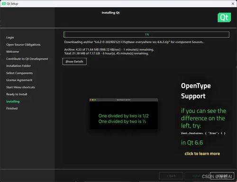
Task: Select the Installation Folder step
Action: 18,66
